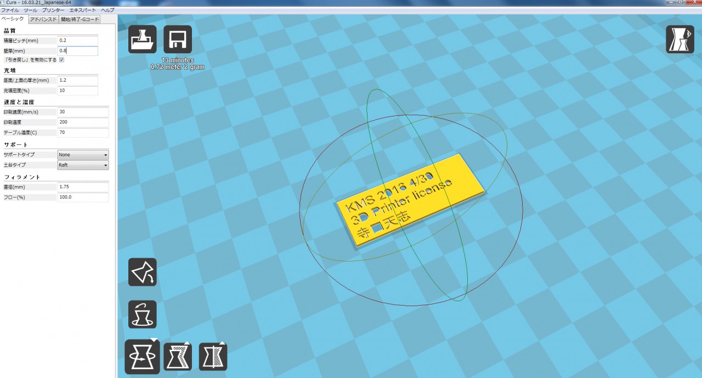Open the ファイル menu
The image size is (702, 378).
click(x=10, y=10)
